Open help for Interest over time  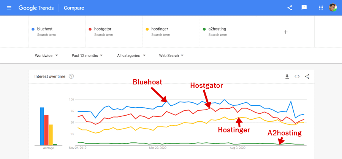click(x=71, y=76)
